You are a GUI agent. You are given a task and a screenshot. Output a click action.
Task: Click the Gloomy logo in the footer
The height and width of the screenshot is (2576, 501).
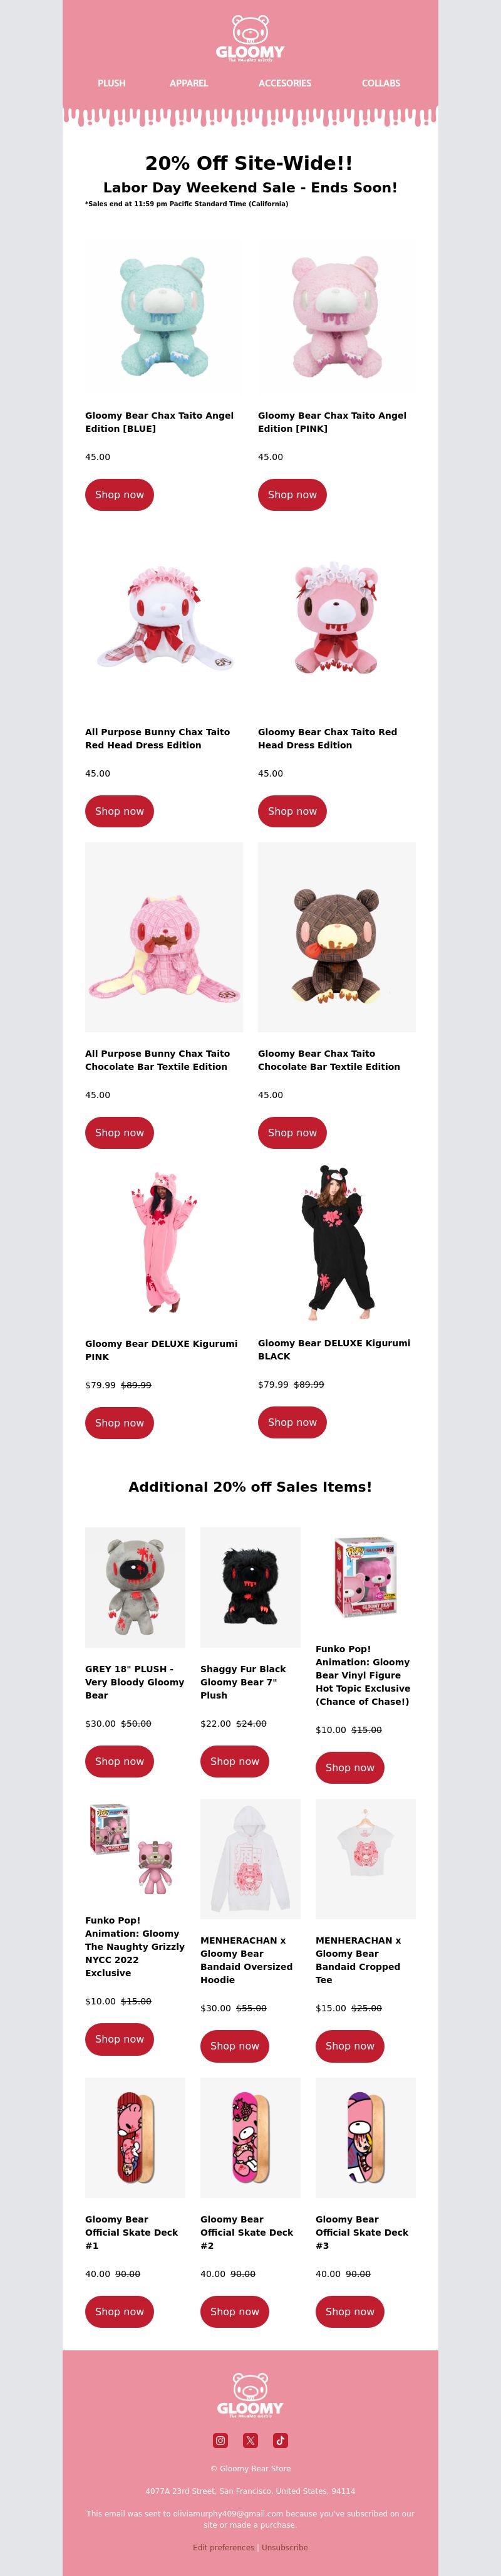(250, 2394)
